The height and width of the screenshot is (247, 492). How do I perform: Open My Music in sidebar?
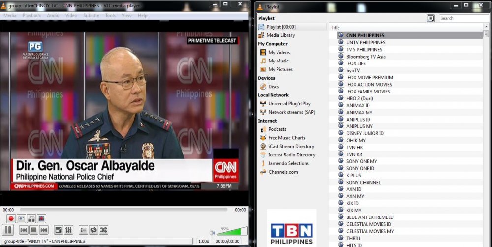pos(278,61)
